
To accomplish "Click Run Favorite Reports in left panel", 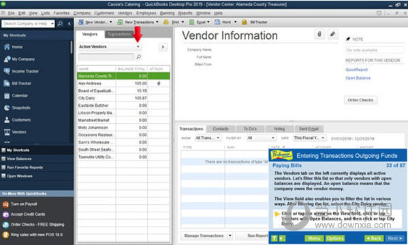I will [x=25, y=167].
